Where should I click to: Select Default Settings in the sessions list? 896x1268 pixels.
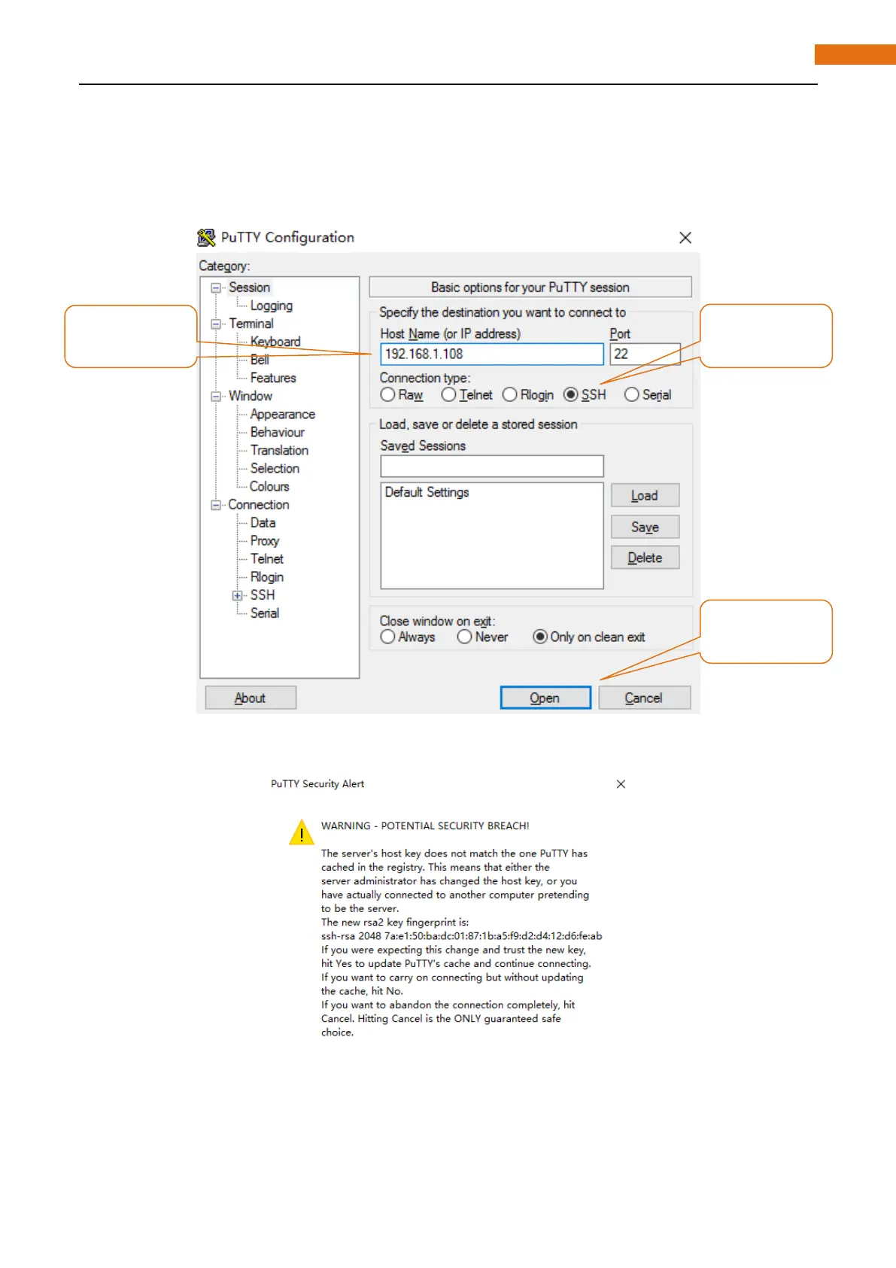(x=427, y=492)
